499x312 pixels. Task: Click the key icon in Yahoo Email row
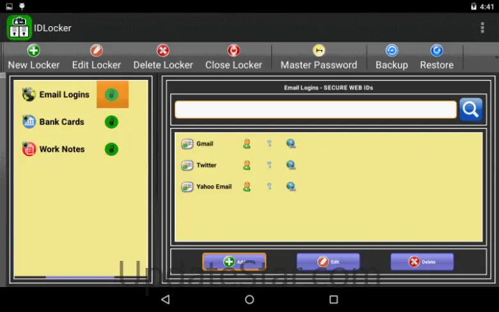[269, 187]
